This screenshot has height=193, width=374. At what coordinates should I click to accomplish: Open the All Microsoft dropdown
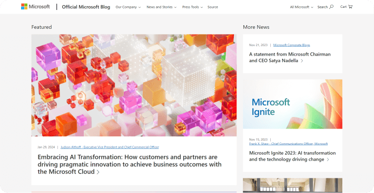coord(301,7)
